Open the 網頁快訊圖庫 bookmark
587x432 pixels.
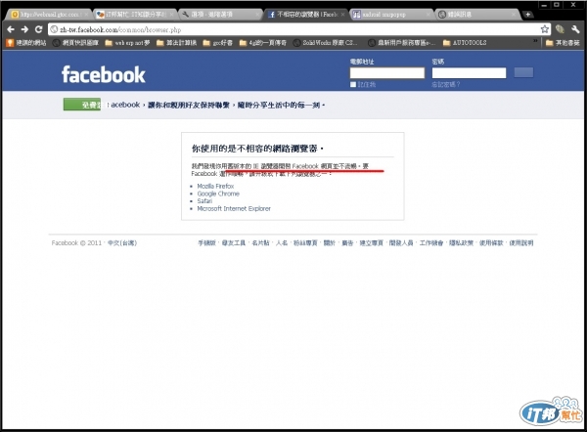pyautogui.click(x=76, y=43)
